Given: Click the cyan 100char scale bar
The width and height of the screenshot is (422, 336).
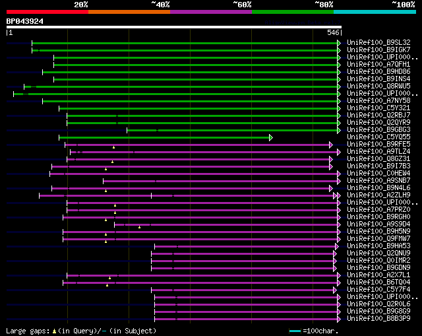Looking at the screenshot, I should coord(295,331).
